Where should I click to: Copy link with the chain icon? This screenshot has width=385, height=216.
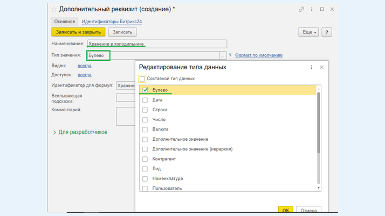tap(301, 10)
